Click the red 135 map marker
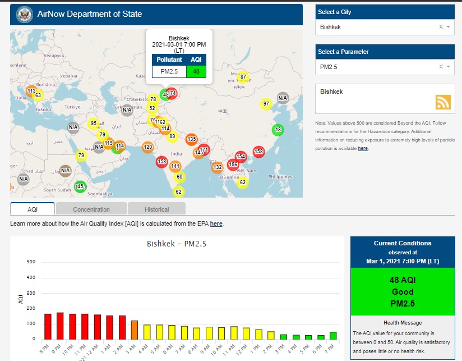The width and height of the screenshot is (462, 361). pos(192,139)
